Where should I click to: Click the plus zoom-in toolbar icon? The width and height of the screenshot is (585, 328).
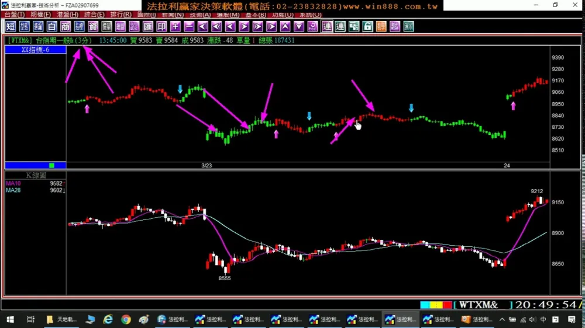(x=175, y=26)
